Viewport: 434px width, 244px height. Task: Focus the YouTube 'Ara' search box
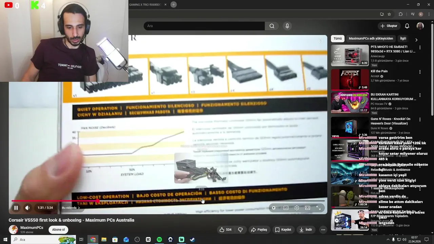(204, 26)
